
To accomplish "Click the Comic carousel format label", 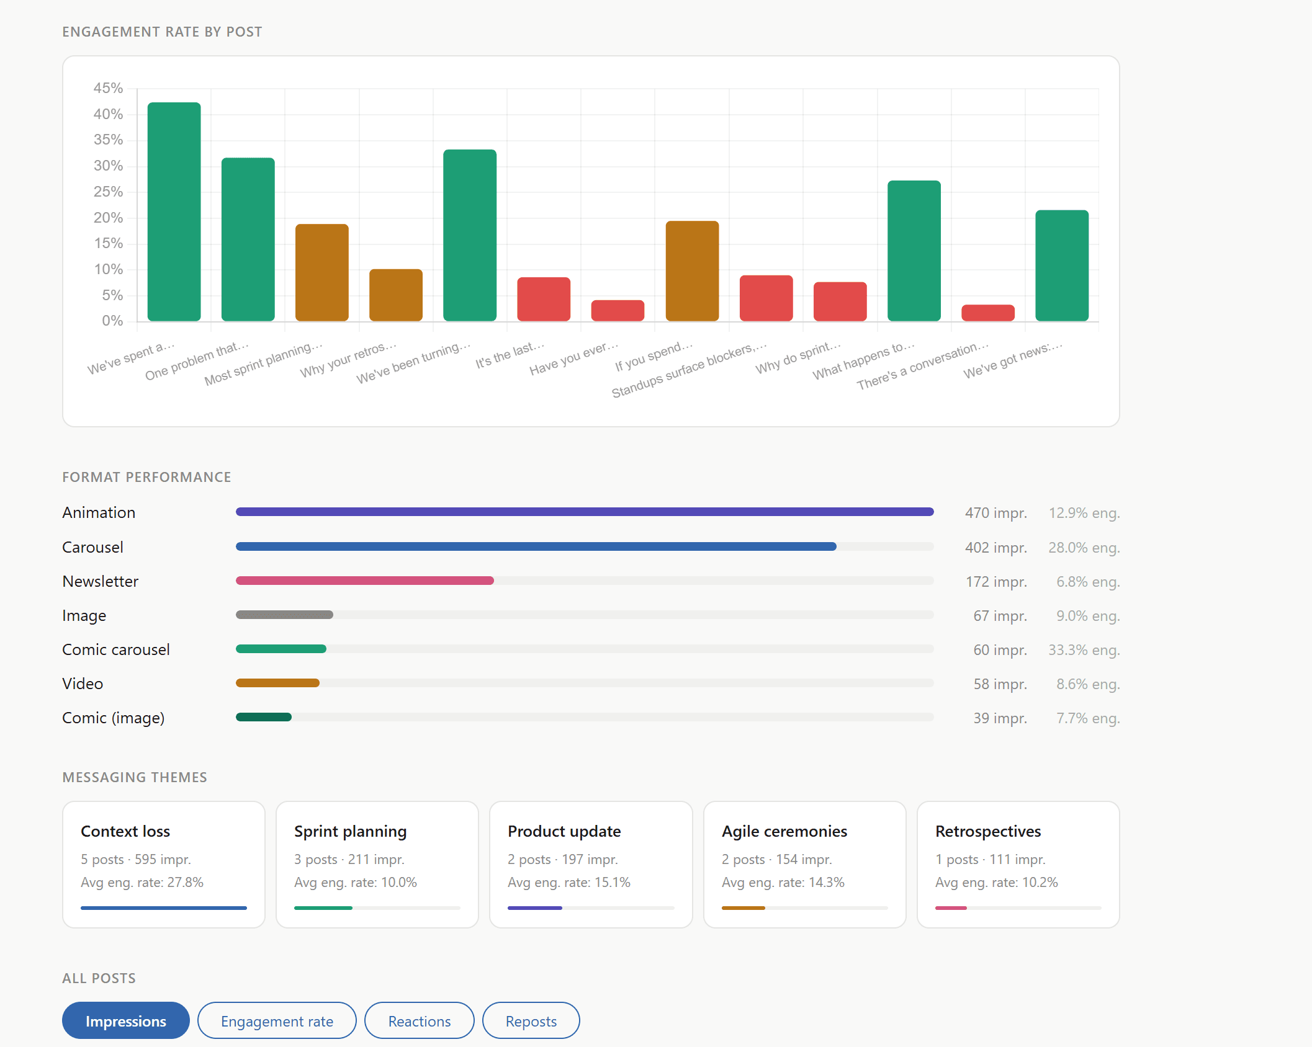I will coord(116,649).
